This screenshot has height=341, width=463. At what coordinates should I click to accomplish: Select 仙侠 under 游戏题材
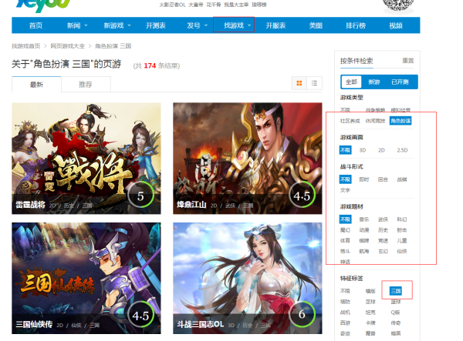[x=402, y=251]
